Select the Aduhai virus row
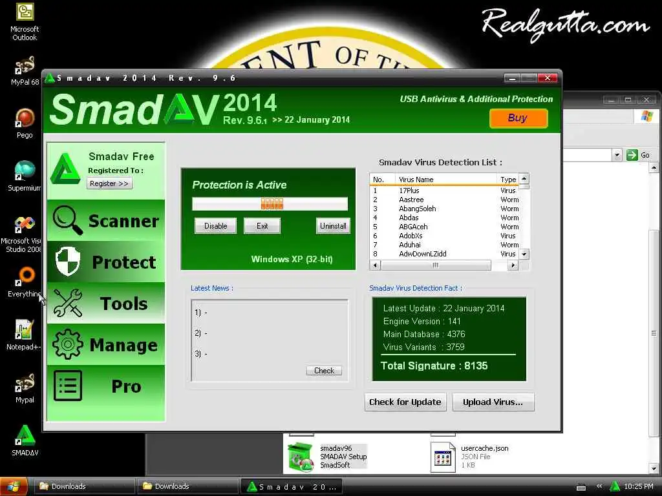The width and height of the screenshot is (662, 496). (x=444, y=245)
